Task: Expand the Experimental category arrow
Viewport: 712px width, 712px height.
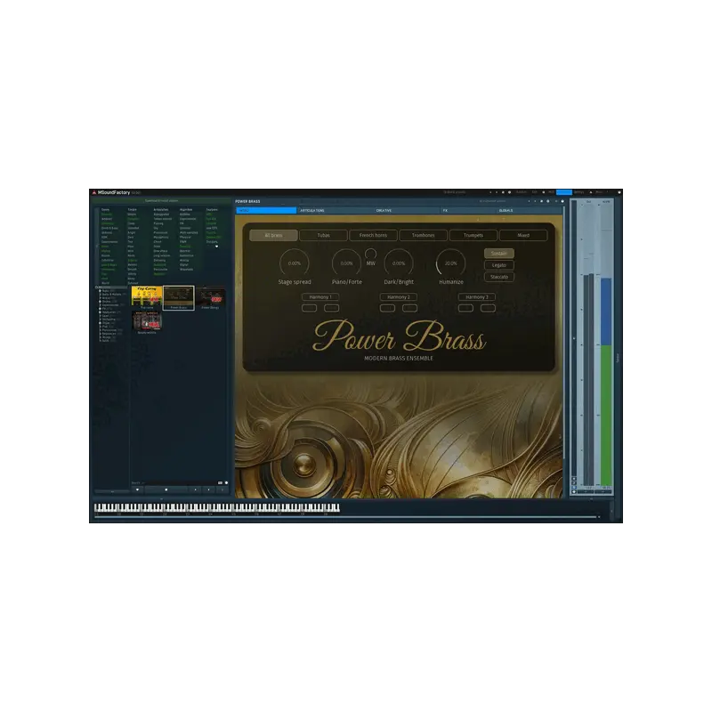Action: click(x=100, y=305)
